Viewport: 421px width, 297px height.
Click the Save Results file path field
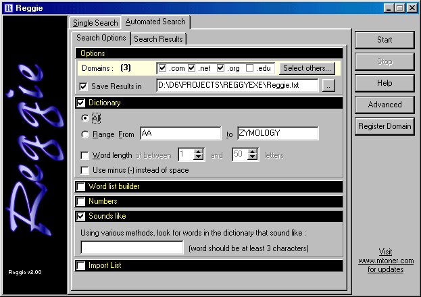coord(237,85)
